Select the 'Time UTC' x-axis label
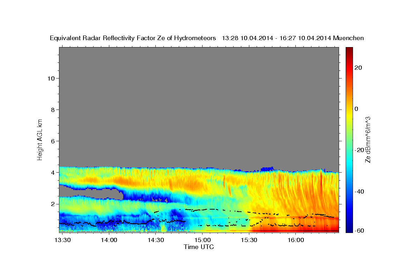The height and width of the screenshot is (279, 419). tap(199, 247)
